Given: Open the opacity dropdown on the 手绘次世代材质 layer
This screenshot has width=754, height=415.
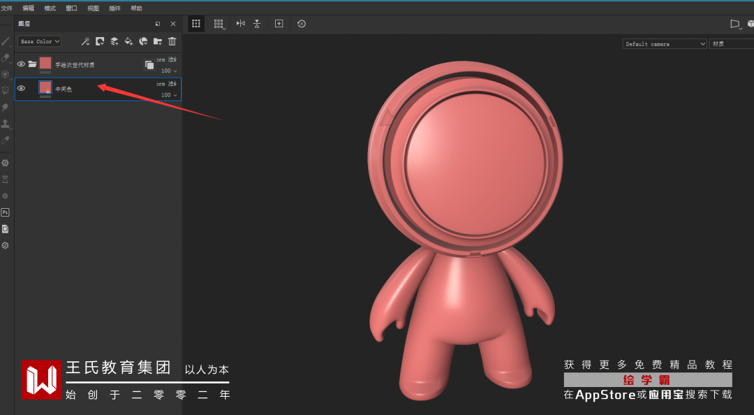Looking at the screenshot, I should coord(169,71).
